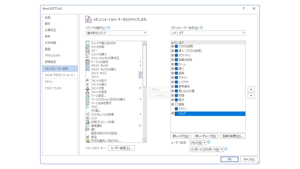Uncheck the 描画 tab checkbox

tap(176, 73)
